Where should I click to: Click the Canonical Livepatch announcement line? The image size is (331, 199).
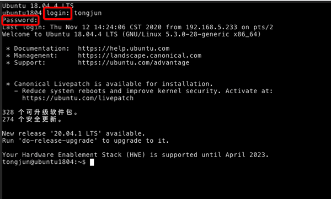(x=109, y=84)
